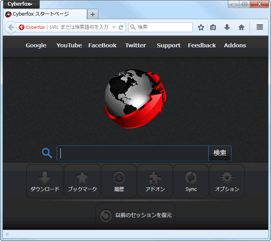Open the hamburger menu
271x241 pixels.
coord(259,27)
